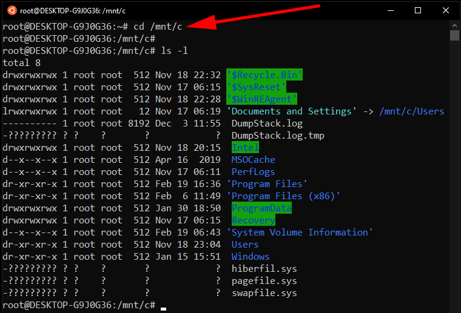Click the 'System Volume Information' directory name
Image resolution: width=461 pixels, height=313 pixels.
coord(300,232)
